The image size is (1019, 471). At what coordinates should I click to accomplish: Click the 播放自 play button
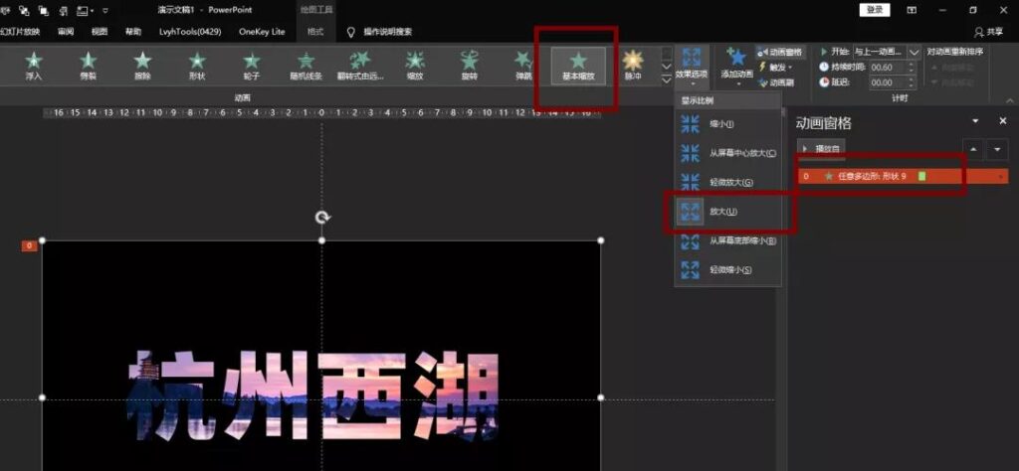coord(821,149)
